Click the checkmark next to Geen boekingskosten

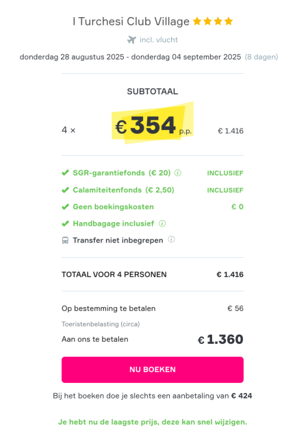tap(65, 207)
